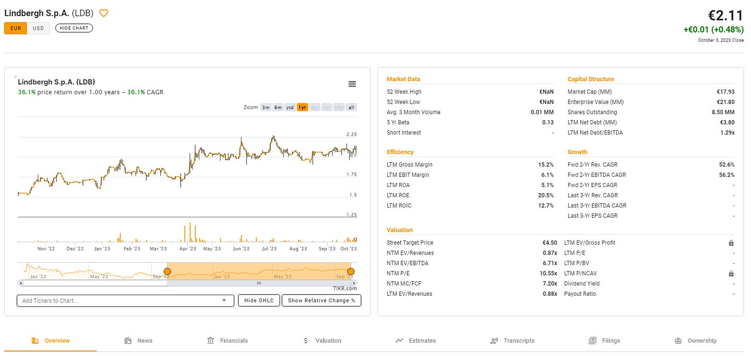Click the Enterprise Value €21.80 figure
Image resolution: width=751 pixels, height=356 pixels.
click(726, 102)
